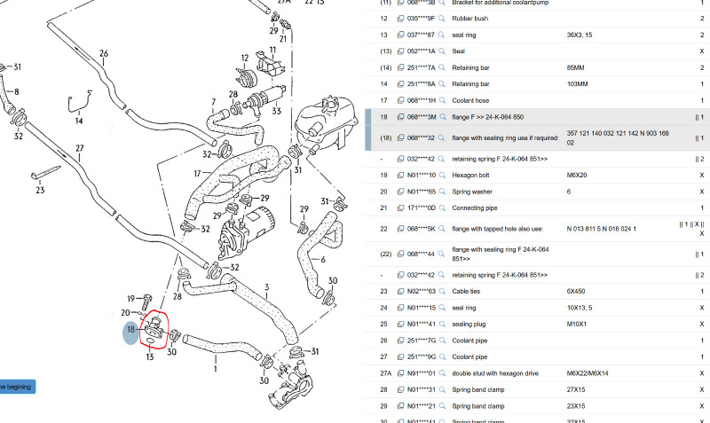Copy part number N02****63 Cable ties
The image size is (710, 423).
401,292
